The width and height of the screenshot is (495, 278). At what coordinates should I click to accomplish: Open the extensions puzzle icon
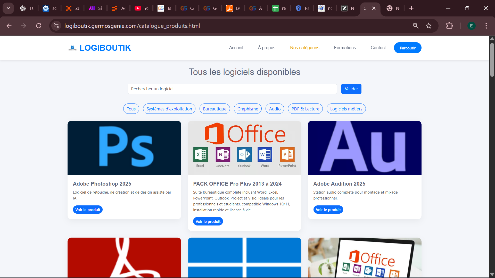(449, 26)
